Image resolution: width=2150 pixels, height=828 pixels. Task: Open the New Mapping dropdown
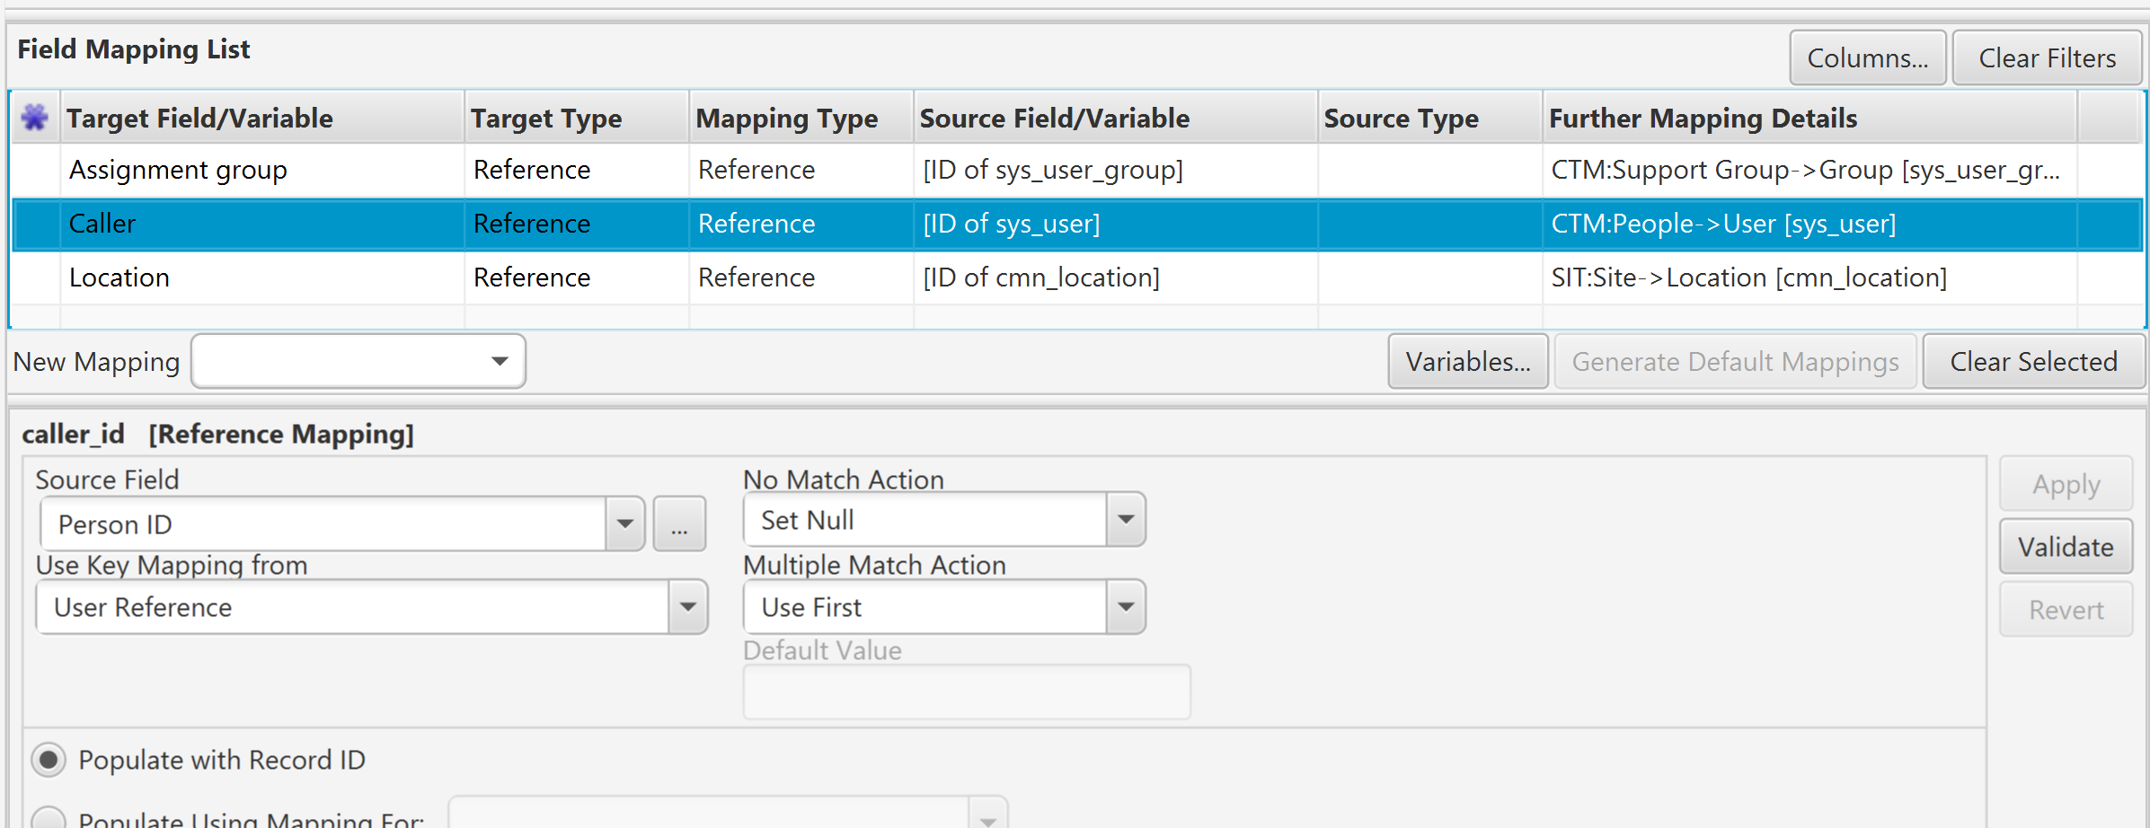pyautogui.click(x=358, y=361)
